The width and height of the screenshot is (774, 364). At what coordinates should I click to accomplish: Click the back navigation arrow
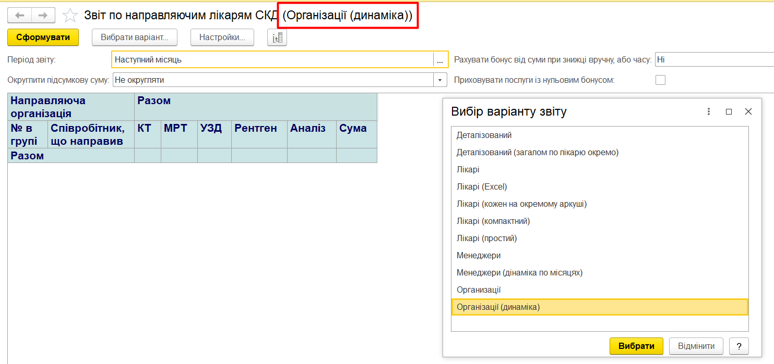tap(19, 16)
